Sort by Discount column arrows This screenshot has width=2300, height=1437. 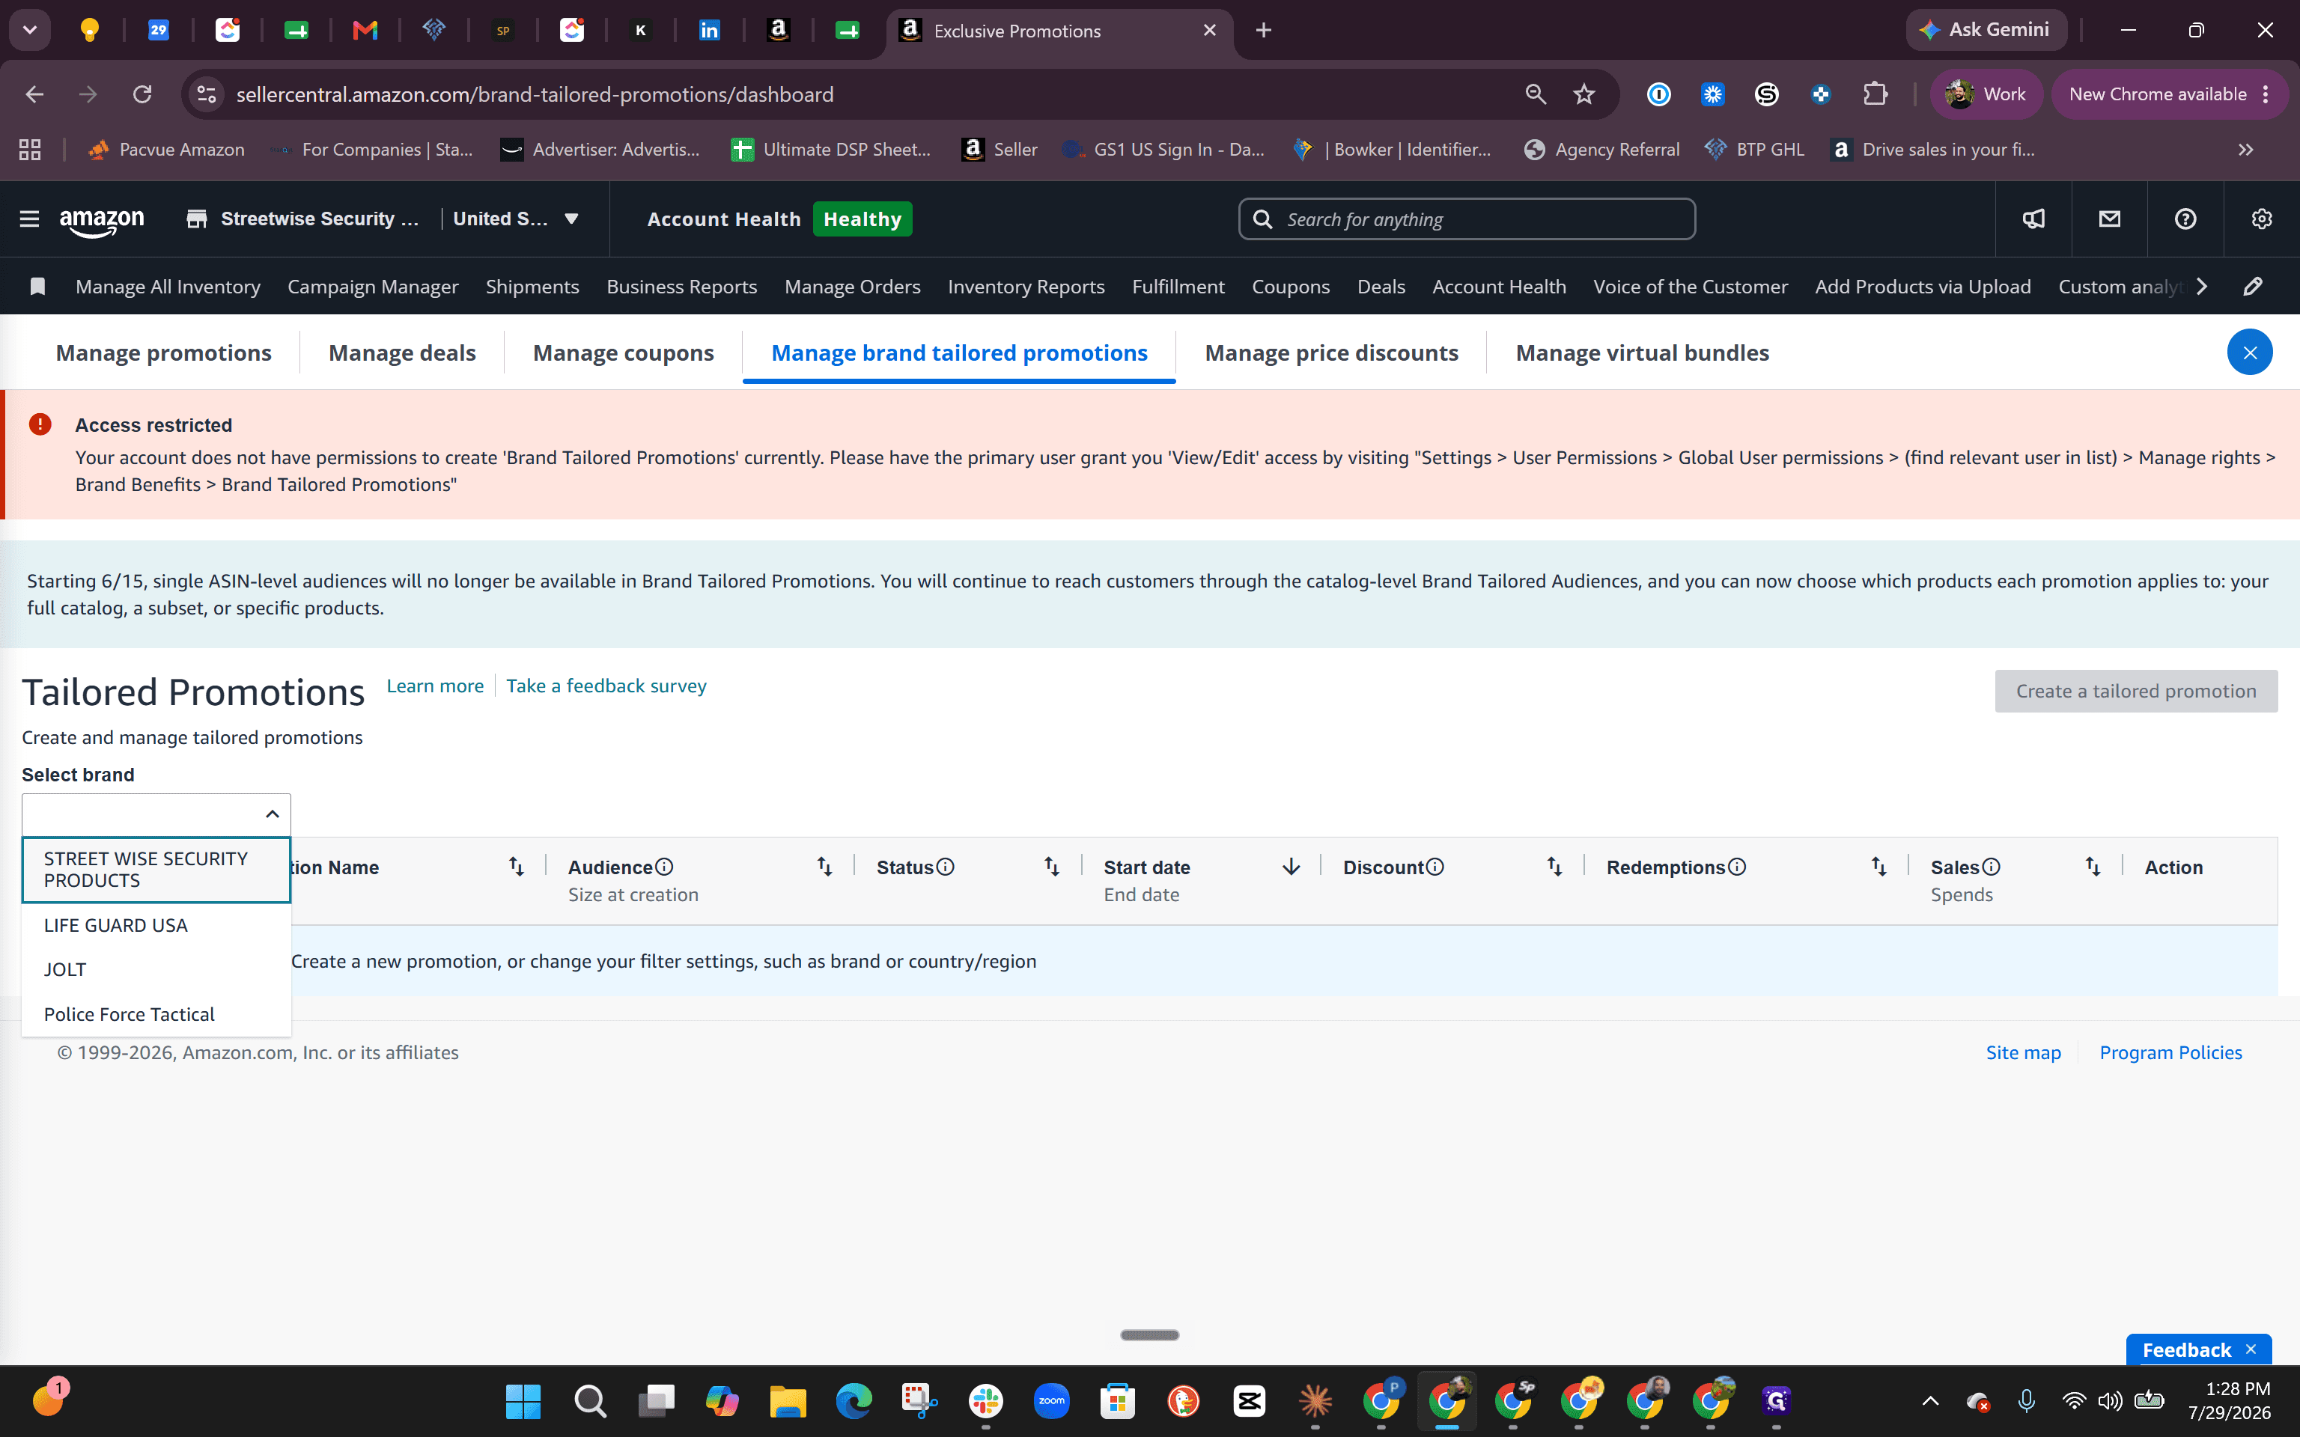click(1554, 866)
